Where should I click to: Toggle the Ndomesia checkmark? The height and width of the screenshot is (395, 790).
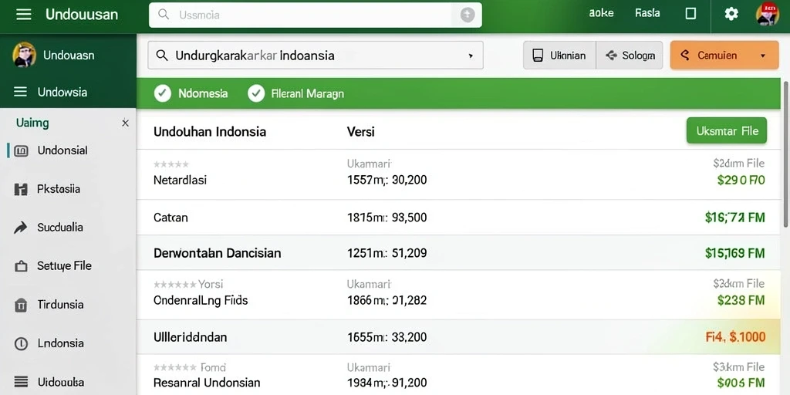[x=163, y=93]
